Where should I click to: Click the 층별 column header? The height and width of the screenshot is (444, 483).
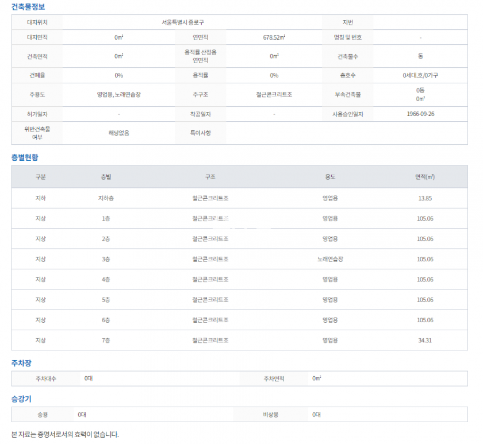(x=106, y=177)
